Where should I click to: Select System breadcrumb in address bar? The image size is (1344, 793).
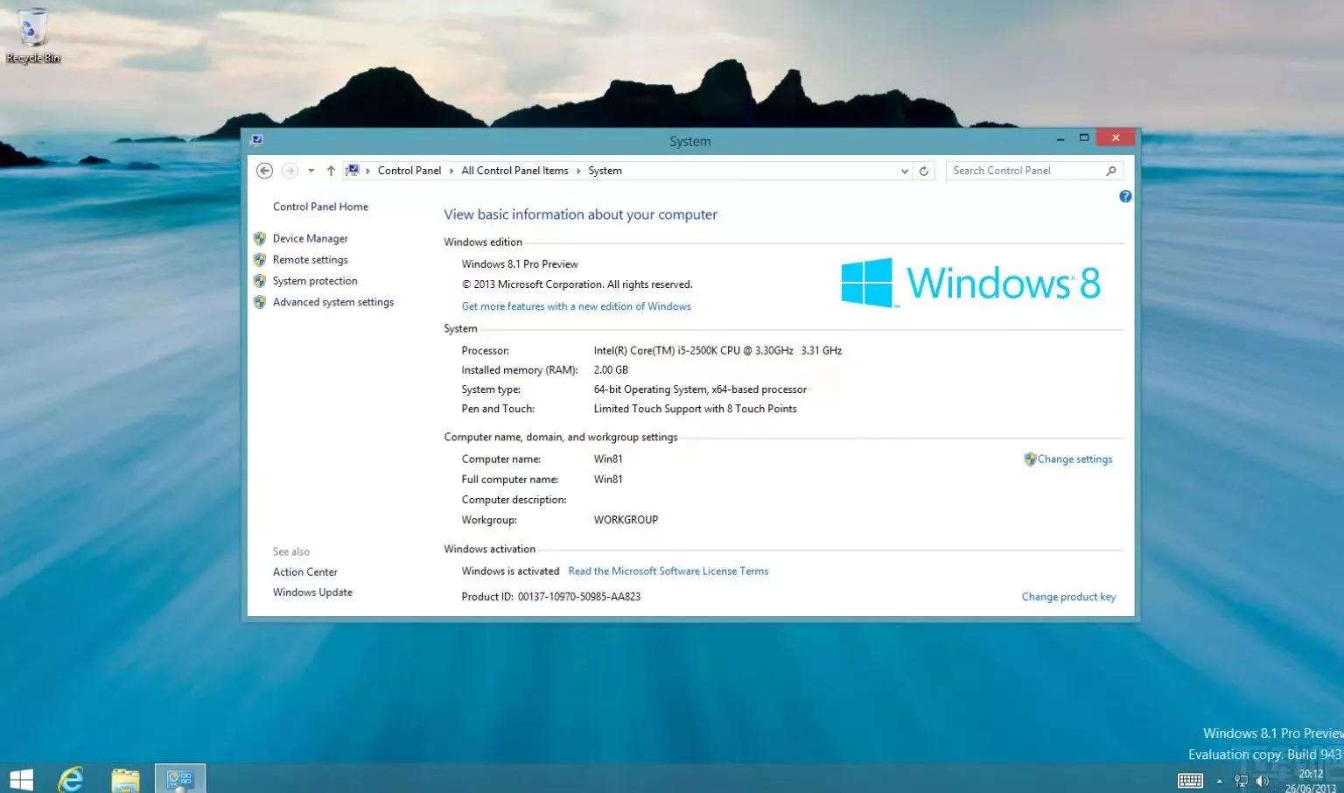[x=605, y=171]
